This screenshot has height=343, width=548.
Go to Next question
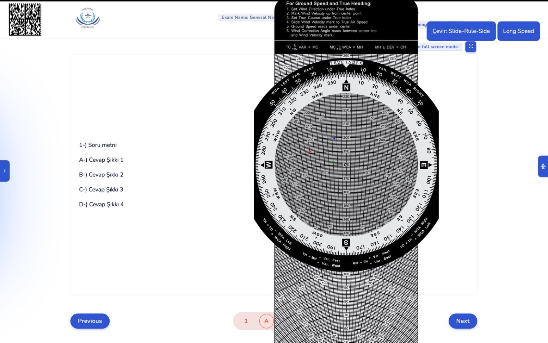coord(463,321)
